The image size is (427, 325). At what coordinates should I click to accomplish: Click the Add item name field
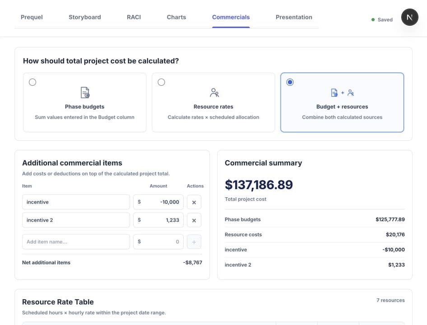click(76, 241)
